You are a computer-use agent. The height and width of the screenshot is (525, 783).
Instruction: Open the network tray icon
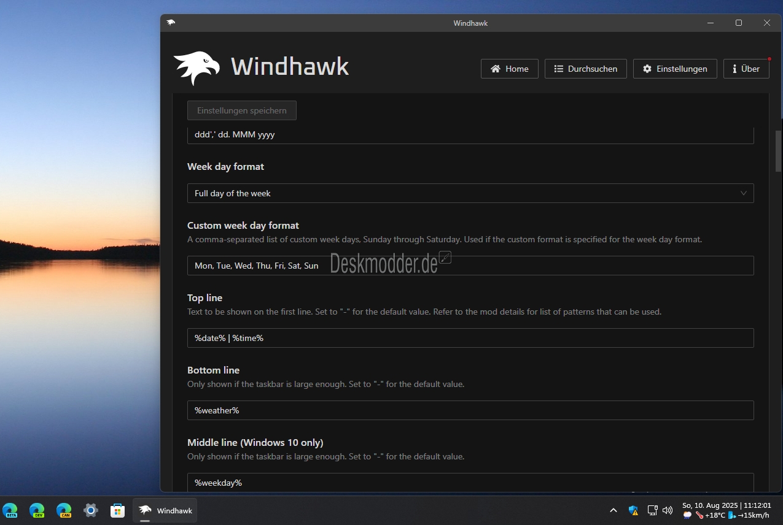(653, 510)
